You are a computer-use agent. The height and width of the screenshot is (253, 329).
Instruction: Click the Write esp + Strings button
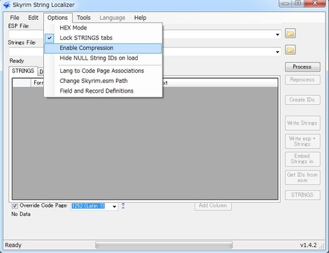click(302, 141)
